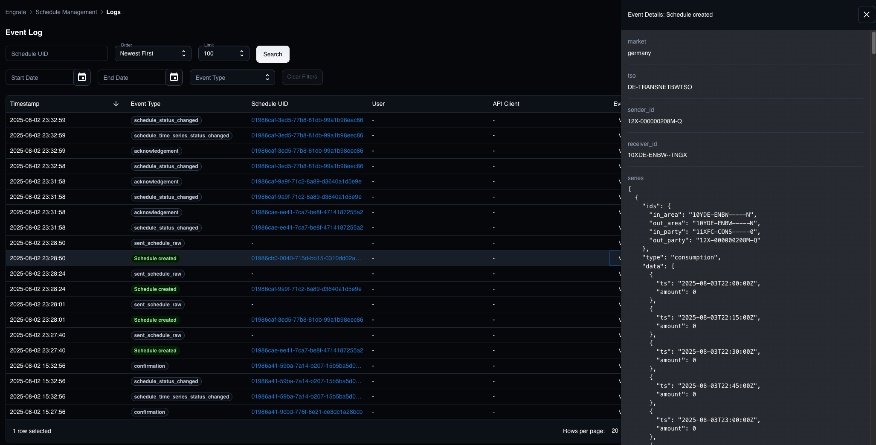Go to the Engrate home breadcrumb
The width and height of the screenshot is (876, 445).
point(15,12)
